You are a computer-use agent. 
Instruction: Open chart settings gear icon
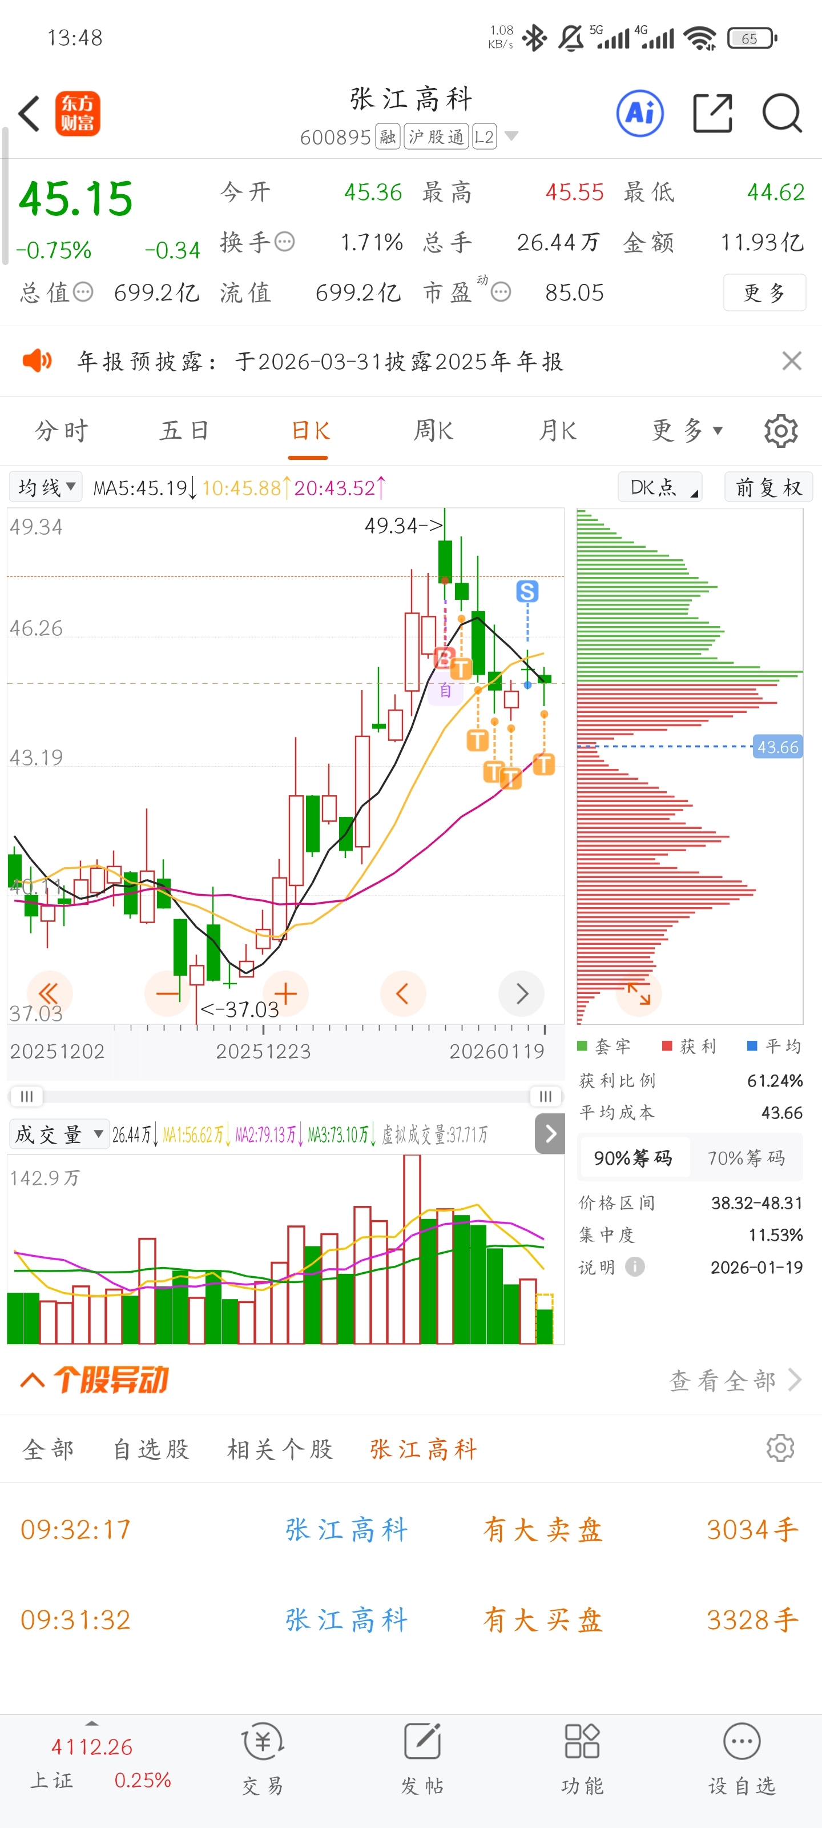click(781, 431)
